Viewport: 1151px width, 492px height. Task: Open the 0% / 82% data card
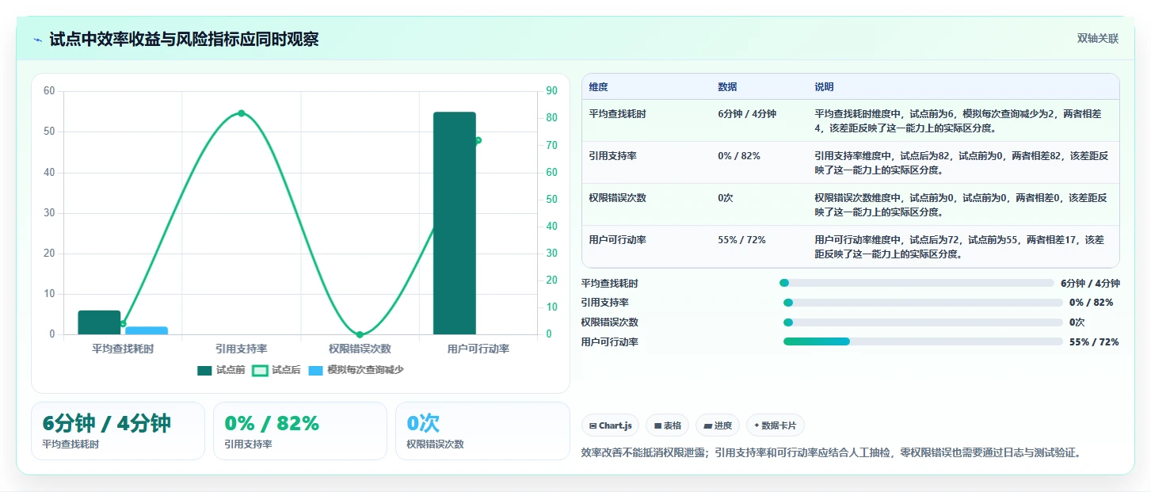click(x=300, y=431)
